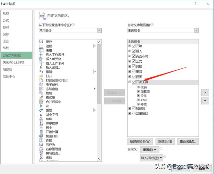This screenshot has width=214, height=174.
Task: Toggle the 视图 tab checkbox
Action: click(x=134, y=76)
